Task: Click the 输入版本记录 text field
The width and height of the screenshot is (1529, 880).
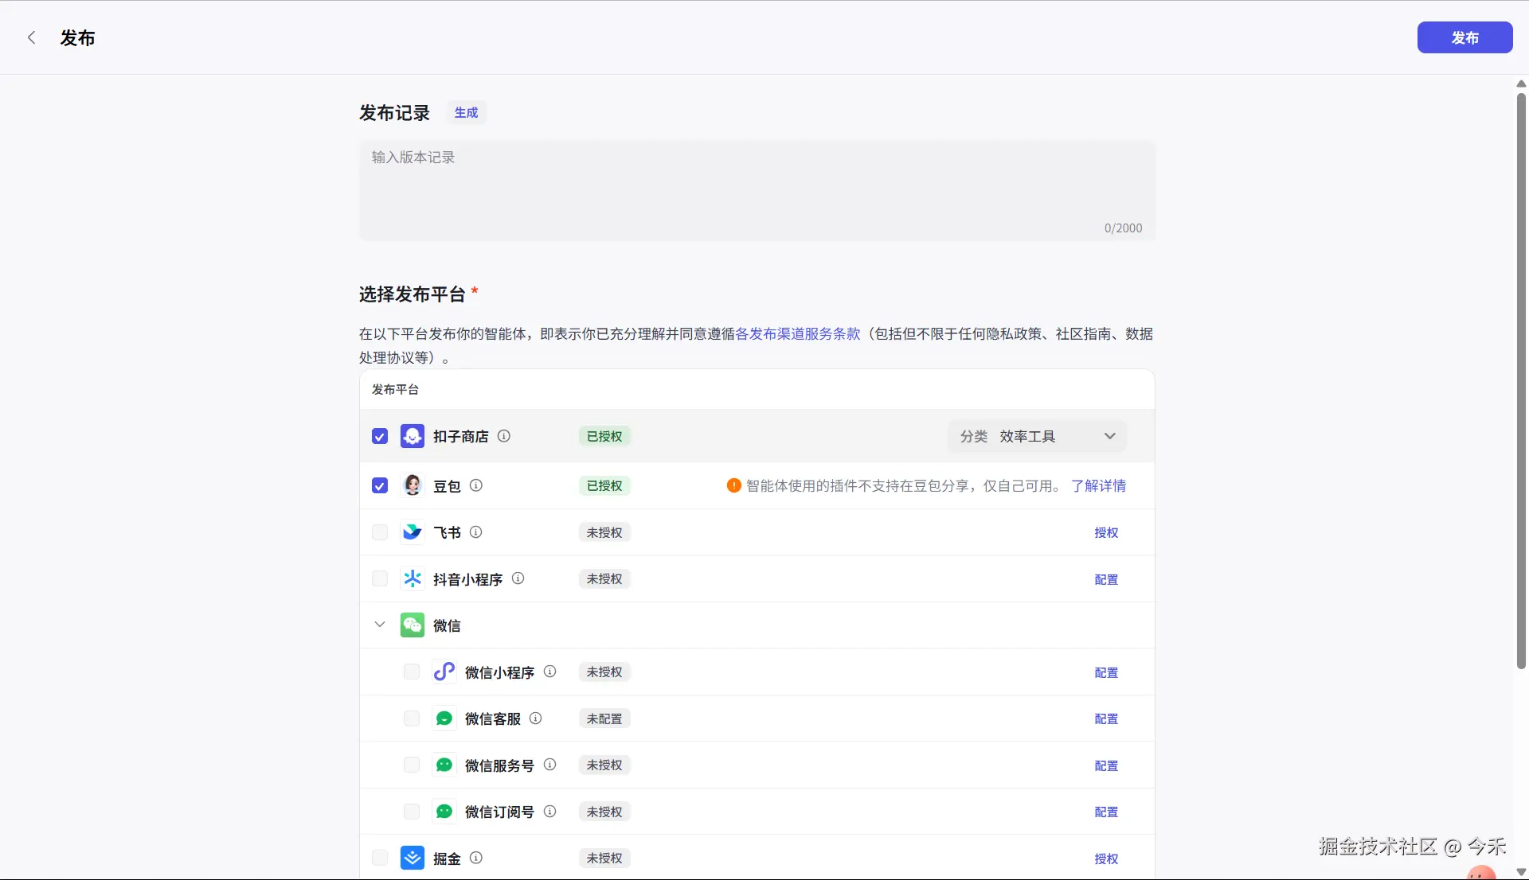Action: click(x=757, y=189)
